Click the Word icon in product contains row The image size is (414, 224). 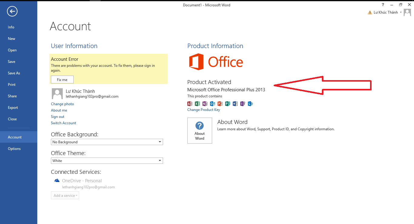click(235, 104)
